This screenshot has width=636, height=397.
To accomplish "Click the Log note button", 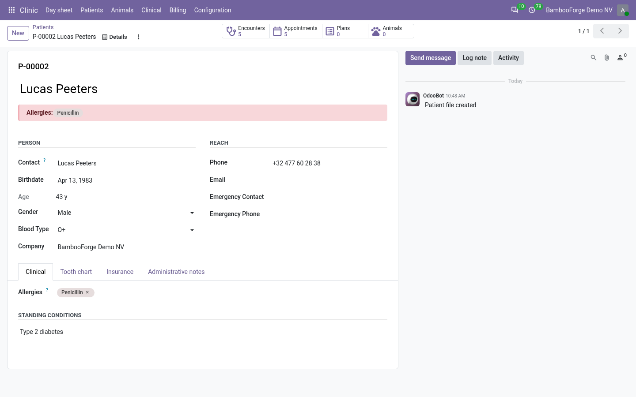I will [474, 58].
